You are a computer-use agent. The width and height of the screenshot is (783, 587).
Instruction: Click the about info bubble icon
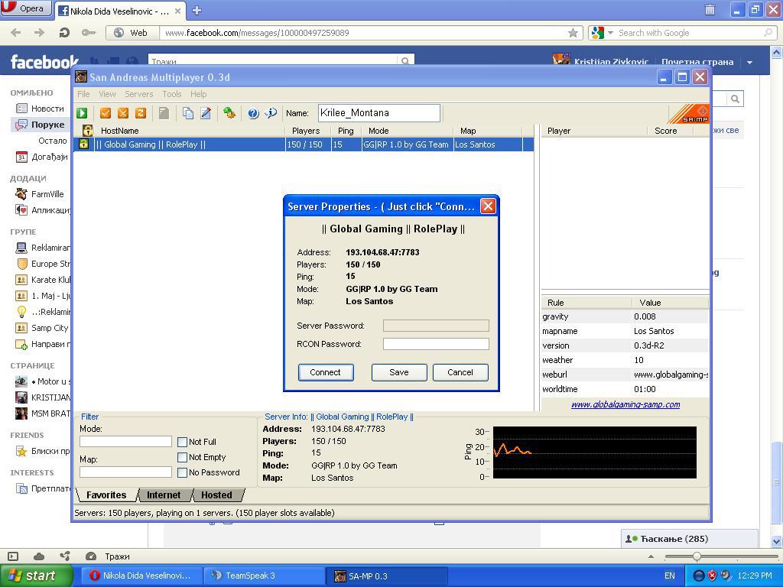coord(271,113)
